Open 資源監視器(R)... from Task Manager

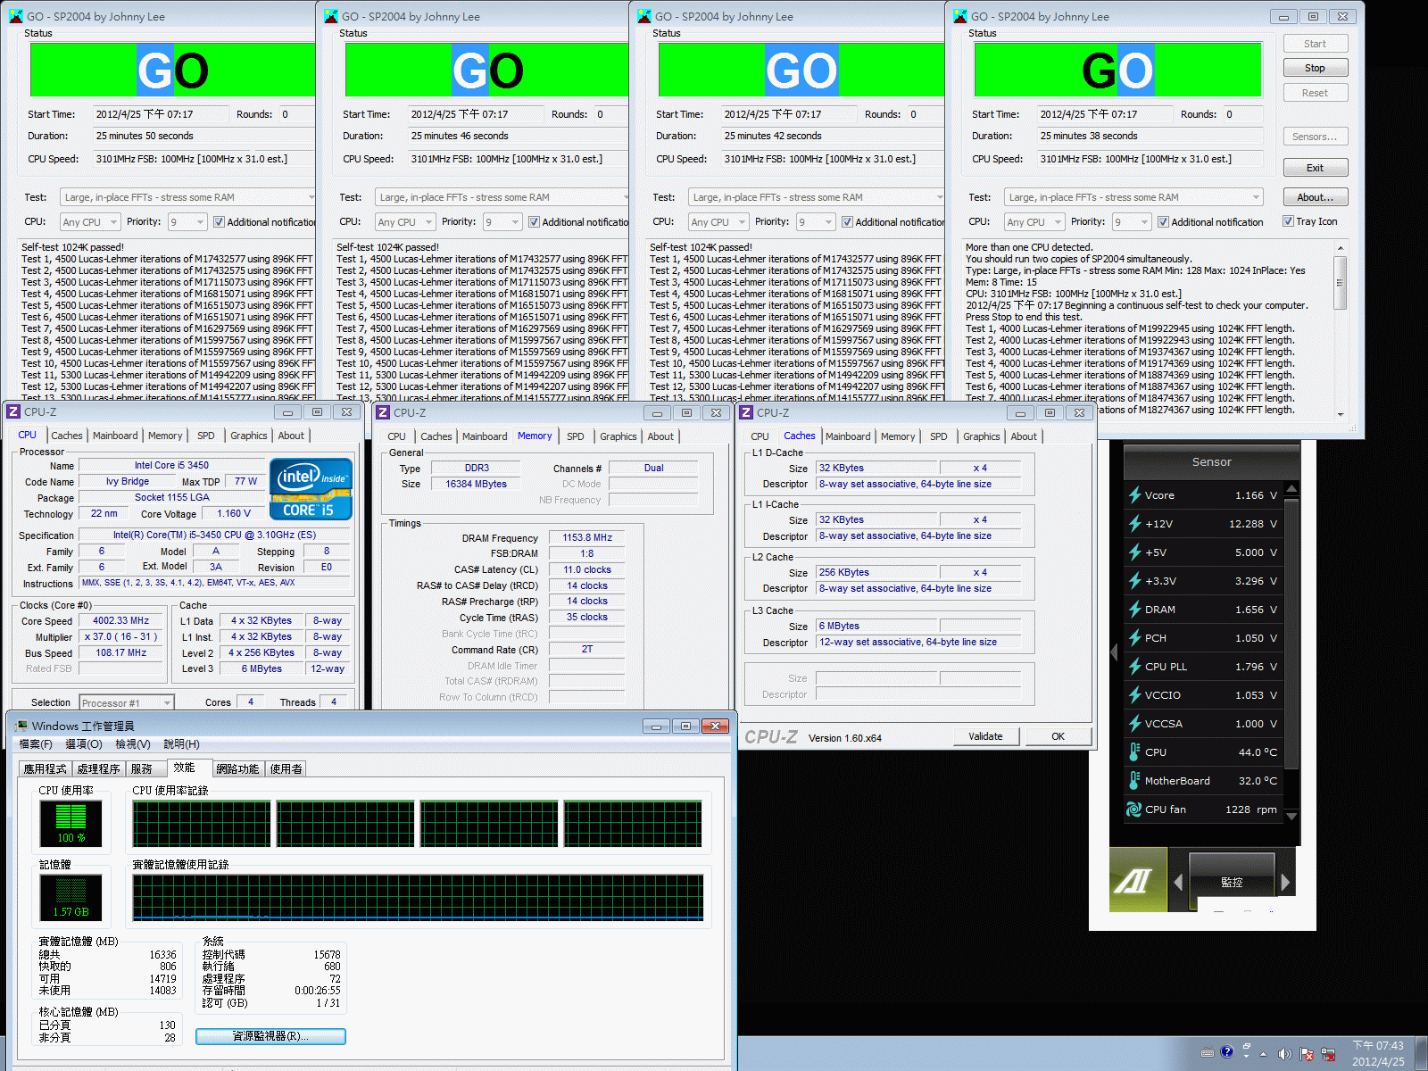(x=270, y=1036)
